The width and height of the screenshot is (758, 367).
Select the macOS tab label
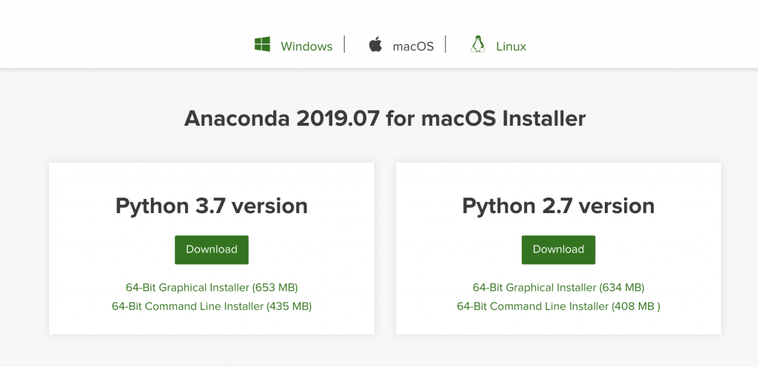[x=413, y=47]
